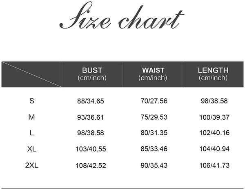The height and width of the screenshot is (189, 245).
Task: Select length value 106/41.73
Action: (x=215, y=166)
